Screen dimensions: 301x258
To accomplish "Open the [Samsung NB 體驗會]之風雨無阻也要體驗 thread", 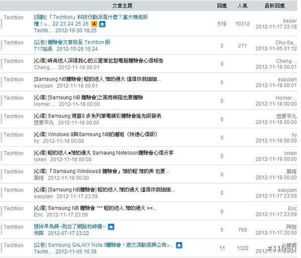I will 88,98.
